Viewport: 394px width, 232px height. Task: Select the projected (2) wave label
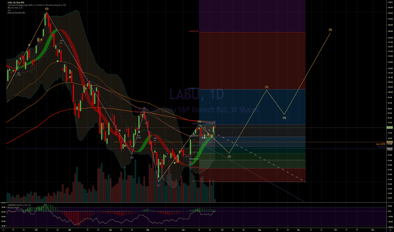[x=229, y=156]
